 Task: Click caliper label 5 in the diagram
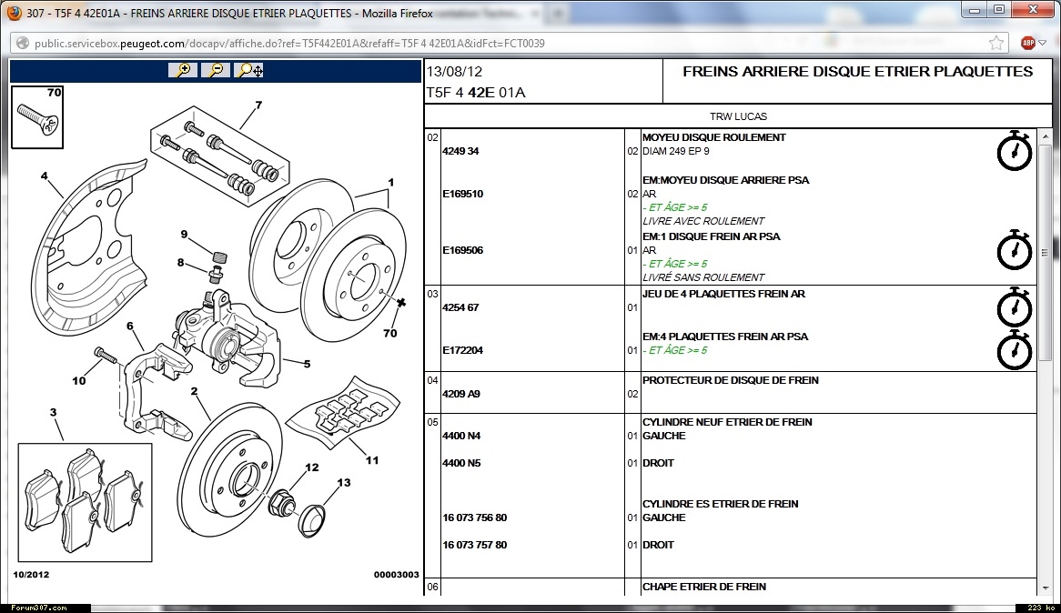coord(307,364)
